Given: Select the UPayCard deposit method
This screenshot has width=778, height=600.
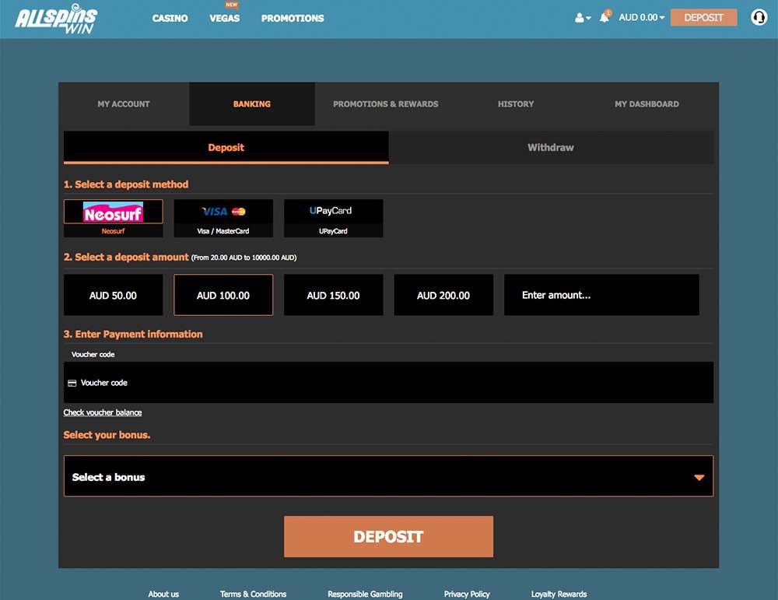Looking at the screenshot, I should tap(334, 219).
